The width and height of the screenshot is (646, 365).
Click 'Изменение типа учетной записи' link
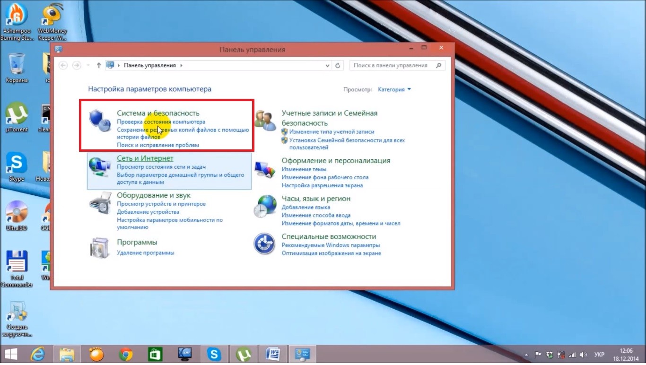(332, 132)
